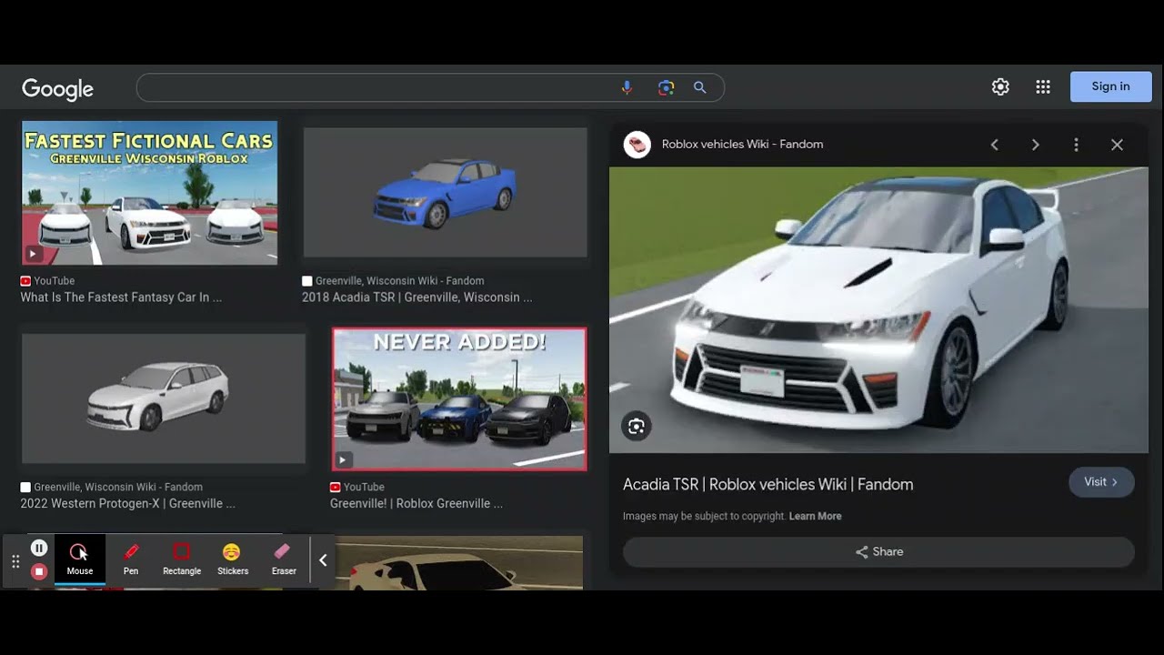Stop the screen recording
The width and height of the screenshot is (1164, 655).
[x=39, y=571]
